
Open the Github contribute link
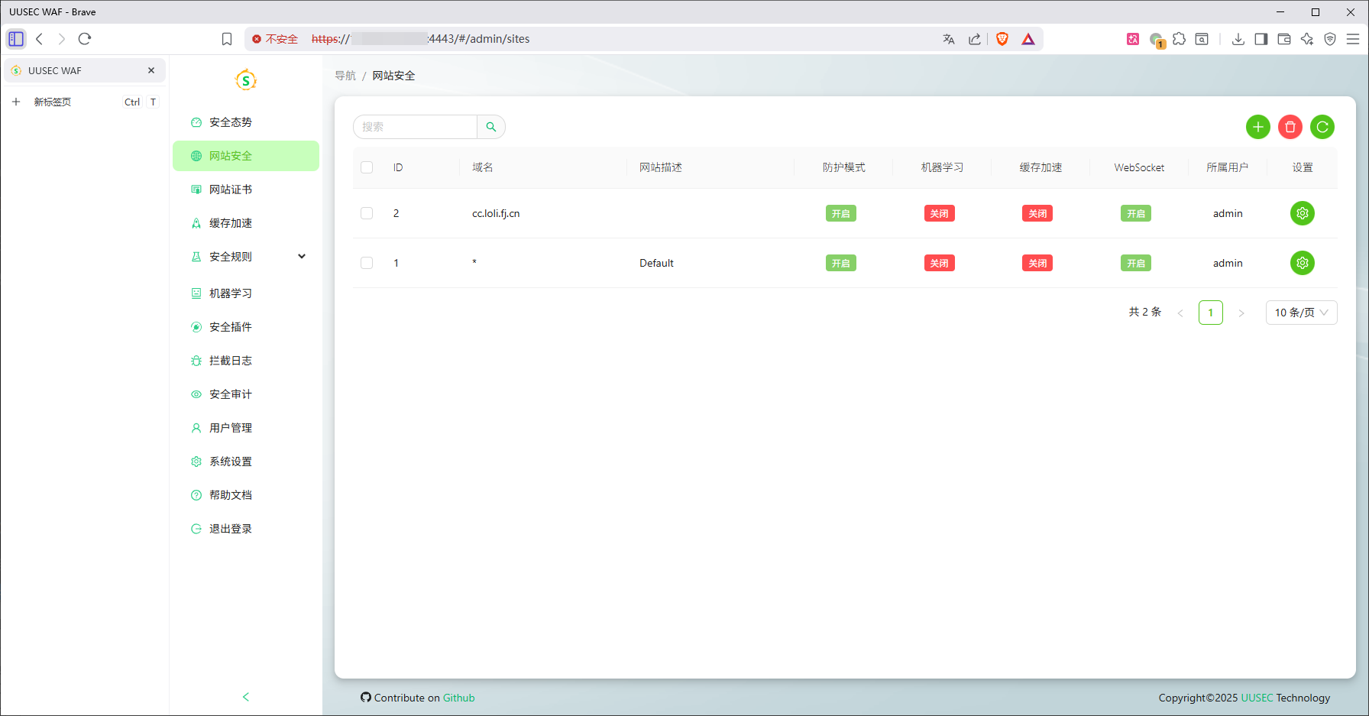pos(458,698)
